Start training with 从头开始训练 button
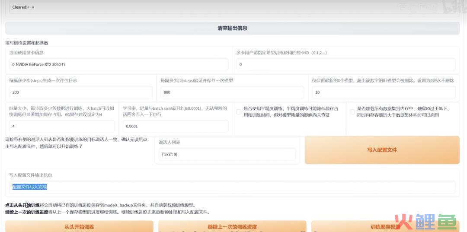467x232 pixels. 79,227
